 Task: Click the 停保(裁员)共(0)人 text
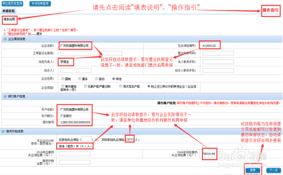pos(75,146)
